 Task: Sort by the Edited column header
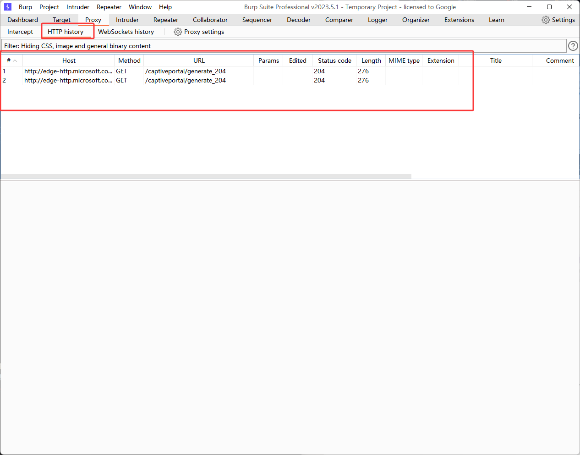[x=298, y=60]
